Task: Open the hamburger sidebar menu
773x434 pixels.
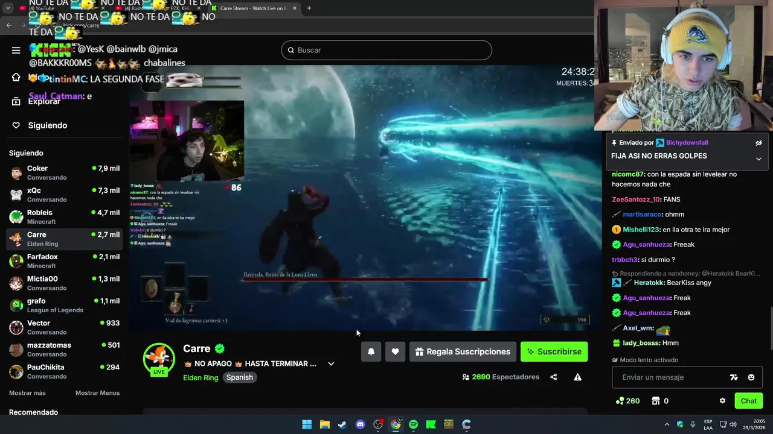Action: point(16,50)
